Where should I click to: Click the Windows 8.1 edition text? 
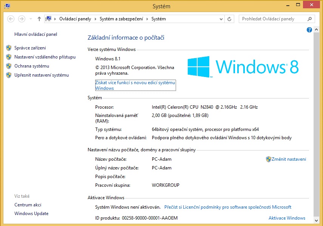108,59
